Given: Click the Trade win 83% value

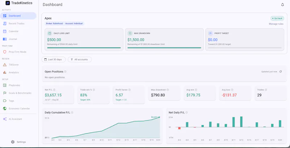Looking at the screenshot, I should click(84, 95).
